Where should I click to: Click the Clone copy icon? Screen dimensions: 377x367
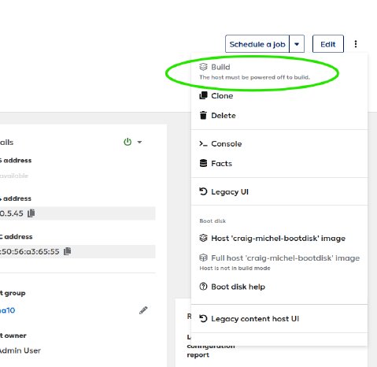point(203,95)
